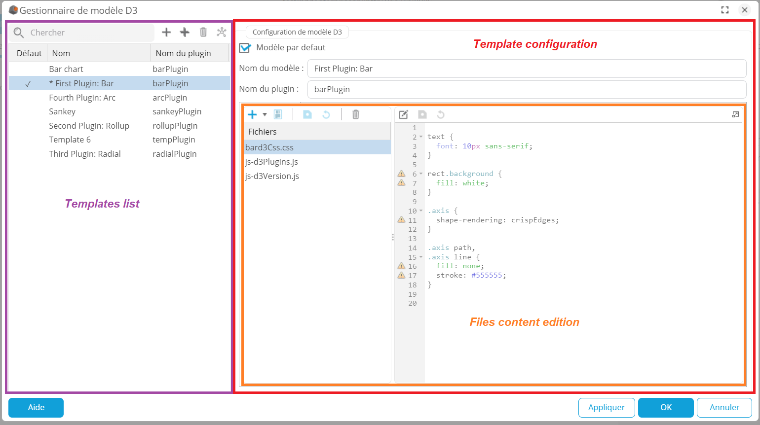The height and width of the screenshot is (425, 760).
Task: Click the blue circular arrow in the files toolbar
Action: coord(326,114)
